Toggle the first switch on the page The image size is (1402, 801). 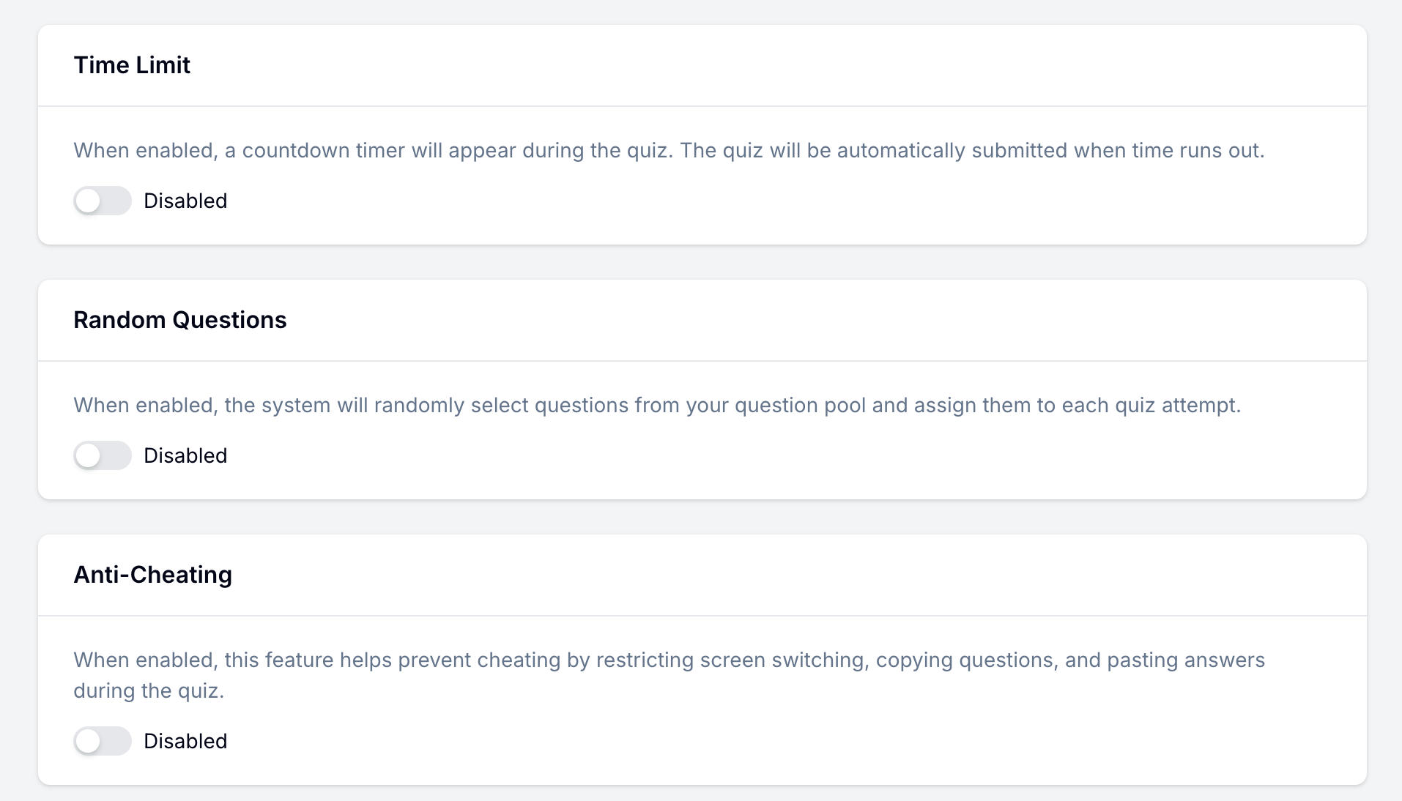(103, 201)
